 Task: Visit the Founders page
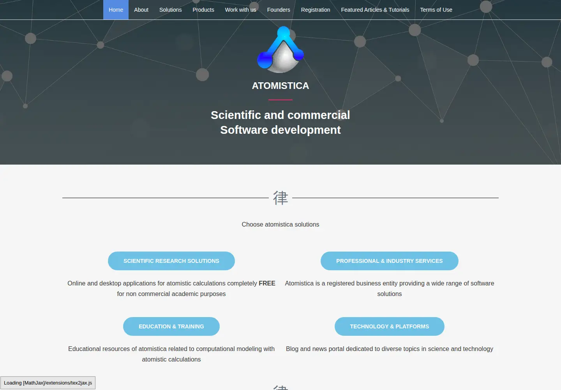(279, 10)
